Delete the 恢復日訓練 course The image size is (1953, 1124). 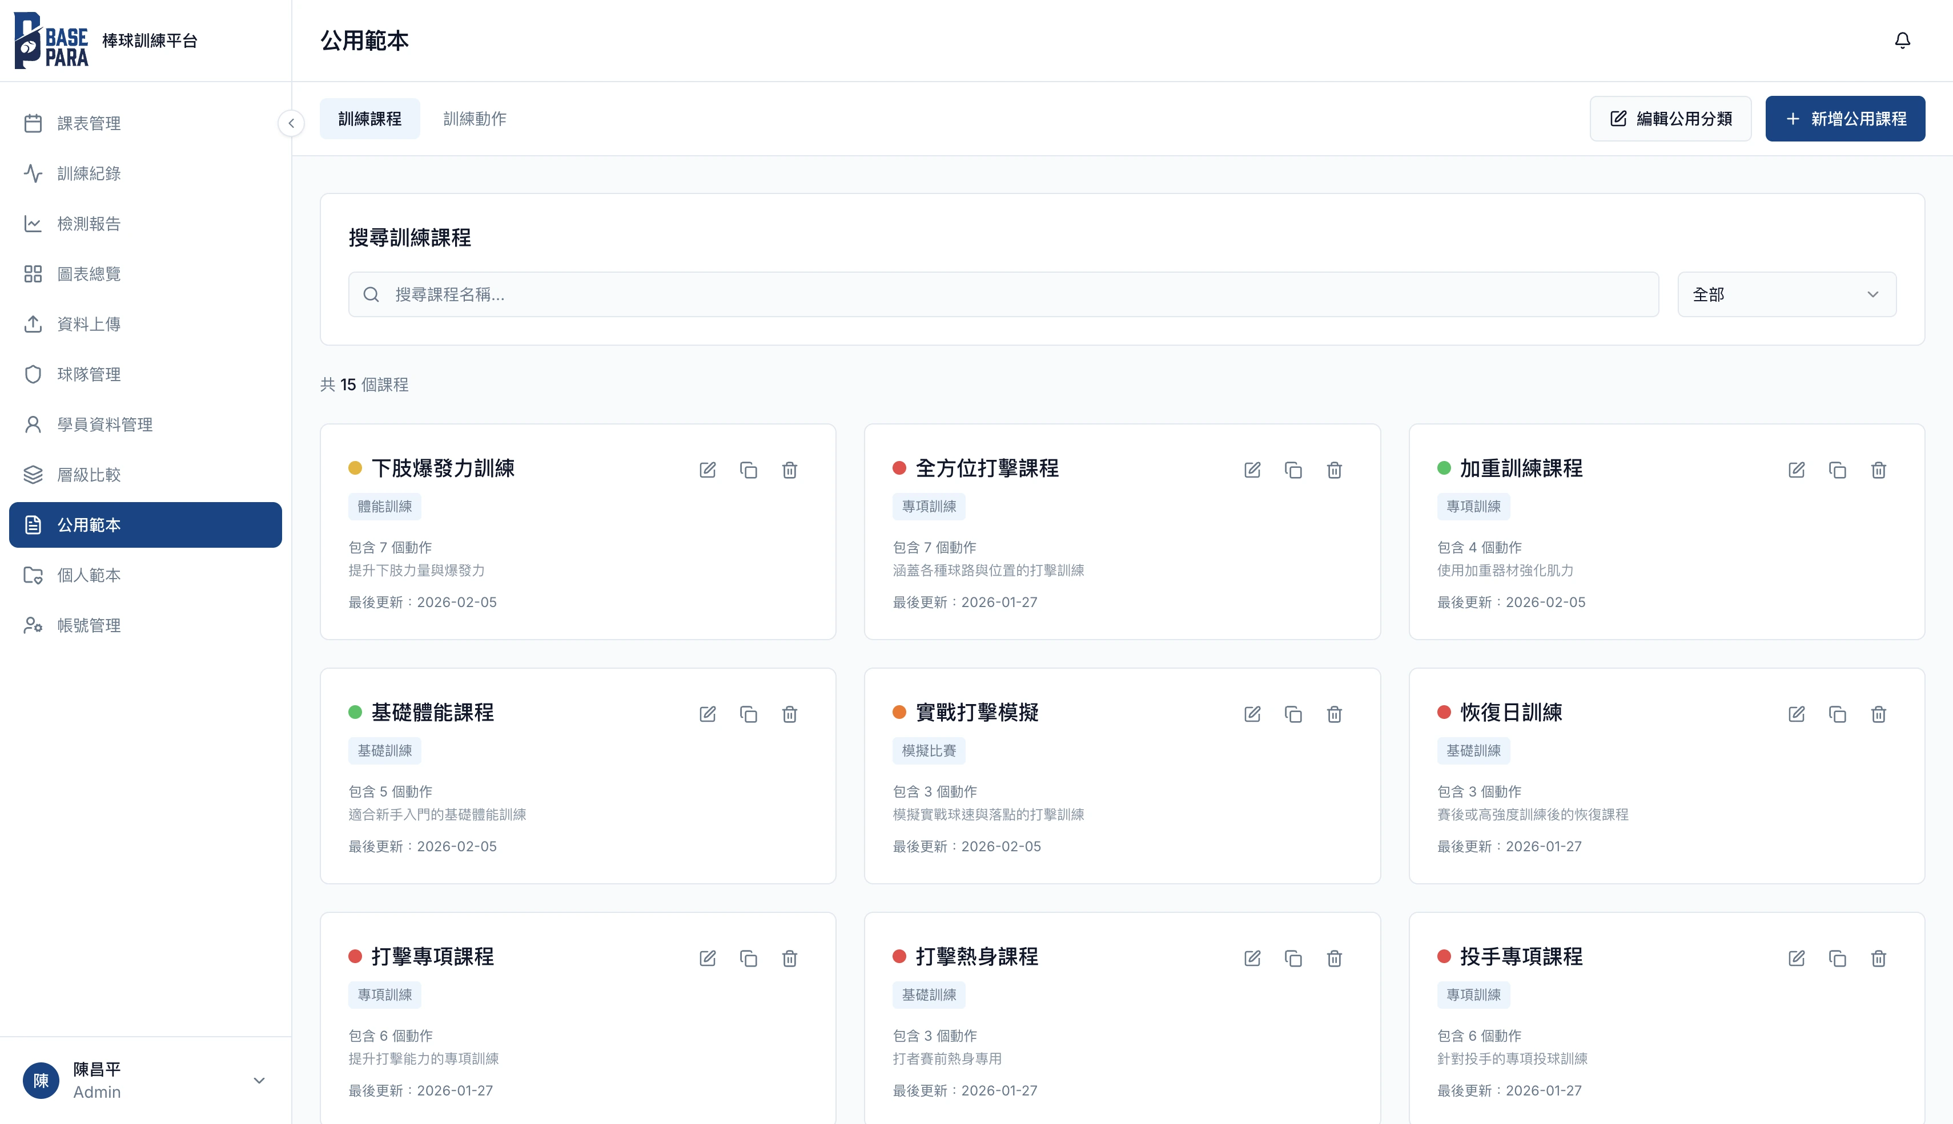1878,713
